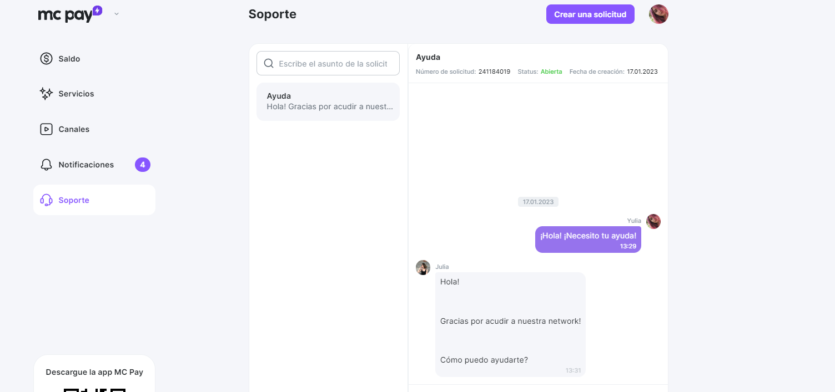Open the profile avatar in top right
Image resolution: width=835 pixels, height=392 pixels.
pos(658,14)
